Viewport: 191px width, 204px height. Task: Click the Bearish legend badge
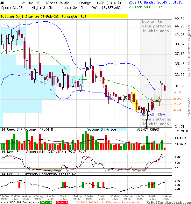pyautogui.click(x=62, y=202)
